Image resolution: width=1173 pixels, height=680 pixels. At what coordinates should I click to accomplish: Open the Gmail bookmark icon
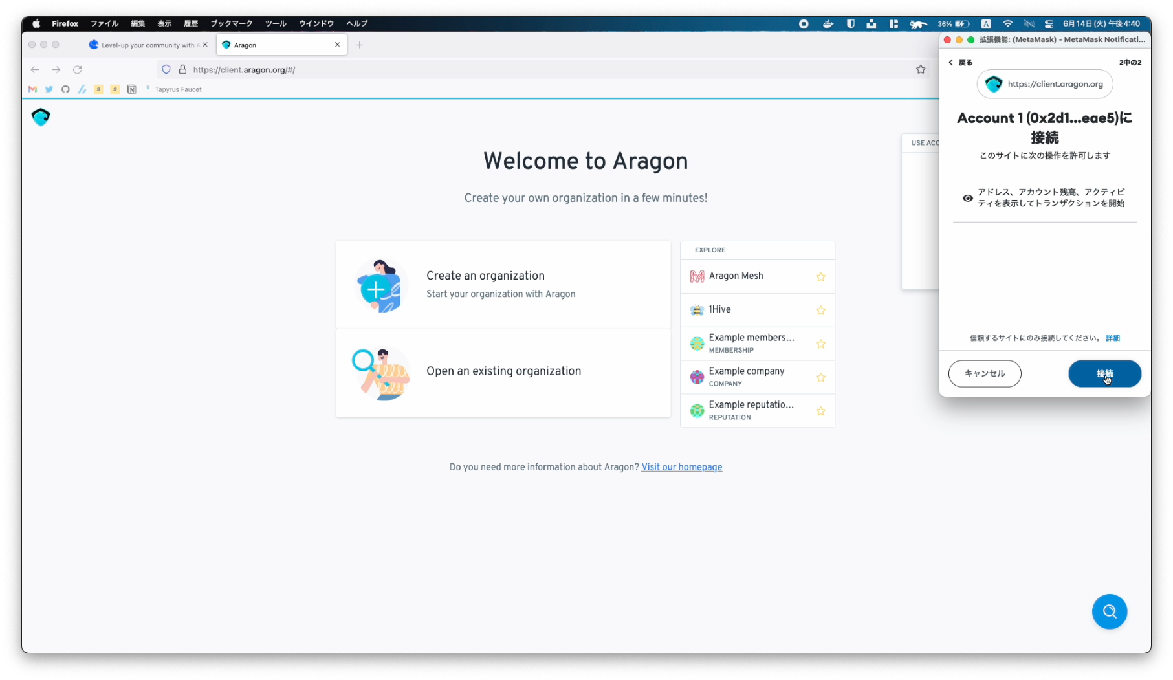[x=32, y=89]
